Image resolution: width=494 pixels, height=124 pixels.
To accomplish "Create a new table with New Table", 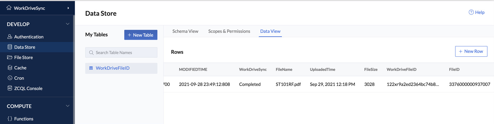I will [x=141, y=35].
